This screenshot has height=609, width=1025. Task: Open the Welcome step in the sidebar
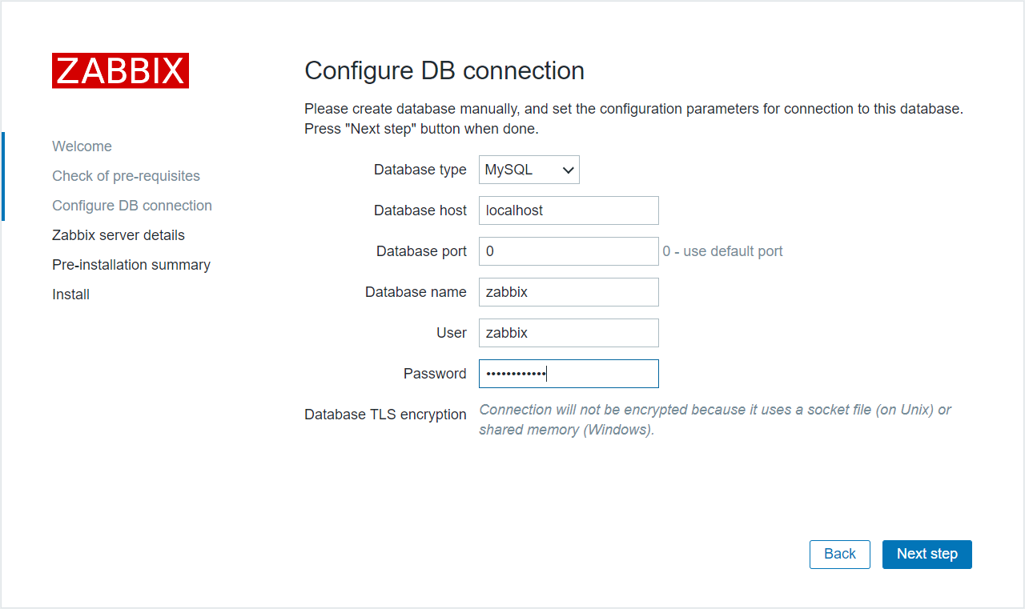pos(82,146)
